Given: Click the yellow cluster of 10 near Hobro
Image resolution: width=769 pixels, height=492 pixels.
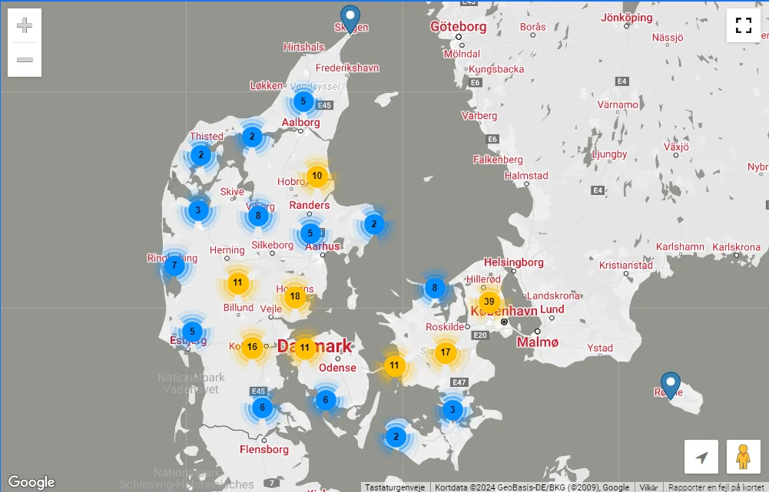Looking at the screenshot, I should tap(317, 176).
